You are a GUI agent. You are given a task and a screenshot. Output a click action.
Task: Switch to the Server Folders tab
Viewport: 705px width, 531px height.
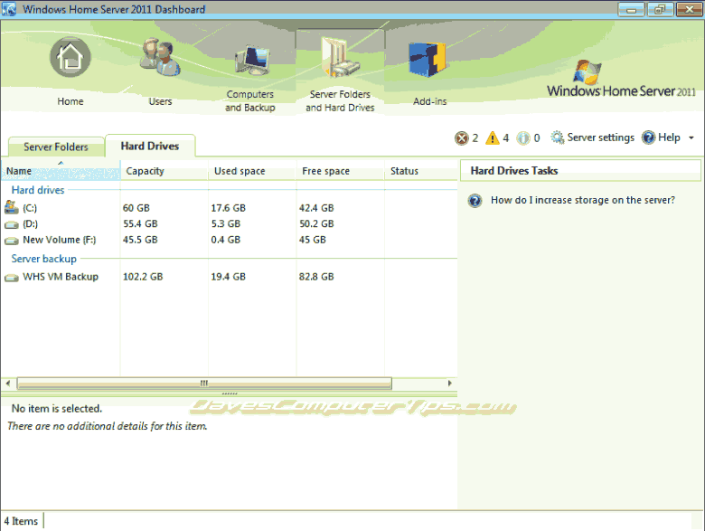[56, 147]
